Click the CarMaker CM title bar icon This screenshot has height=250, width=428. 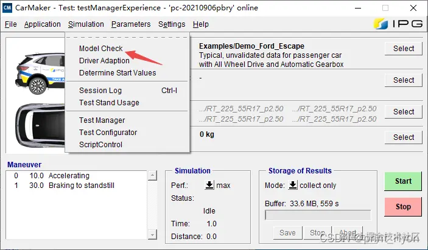(7, 8)
